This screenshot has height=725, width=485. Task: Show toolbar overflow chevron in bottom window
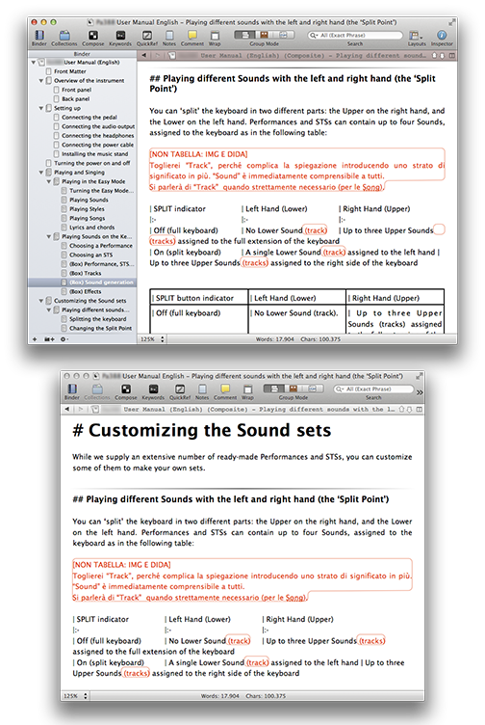pos(419,392)
